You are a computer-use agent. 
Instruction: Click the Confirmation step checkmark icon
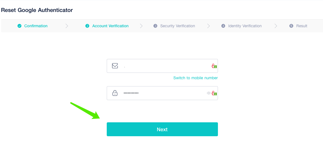click(19, 26)
